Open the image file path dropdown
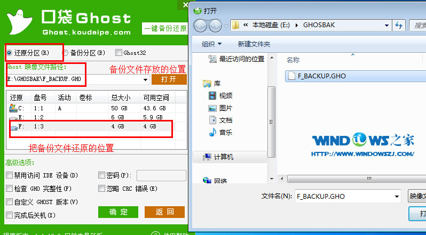This screenshot has width=426, height=235. pyautogui.click(x=145, y=79)
